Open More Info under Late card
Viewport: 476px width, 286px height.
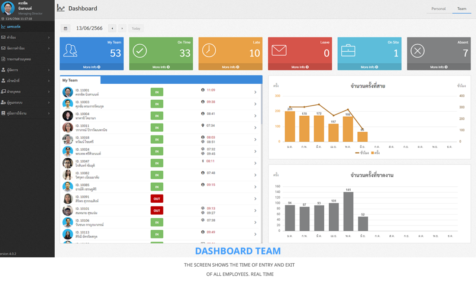coord(231,67)
